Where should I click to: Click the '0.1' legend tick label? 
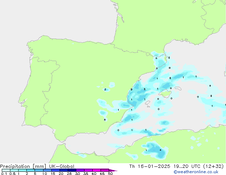[x=4, y=174]
